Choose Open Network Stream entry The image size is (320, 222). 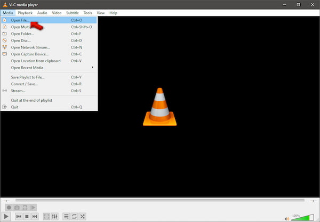[49, 47]
